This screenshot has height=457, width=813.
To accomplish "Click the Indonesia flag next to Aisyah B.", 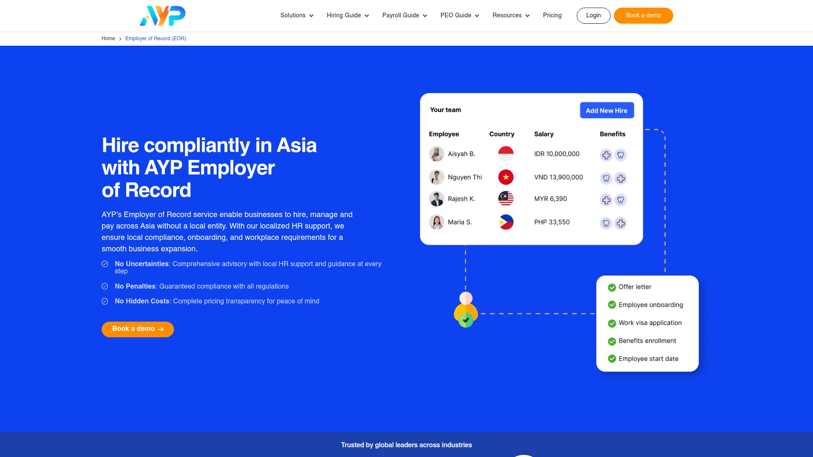I will (506, 154).
